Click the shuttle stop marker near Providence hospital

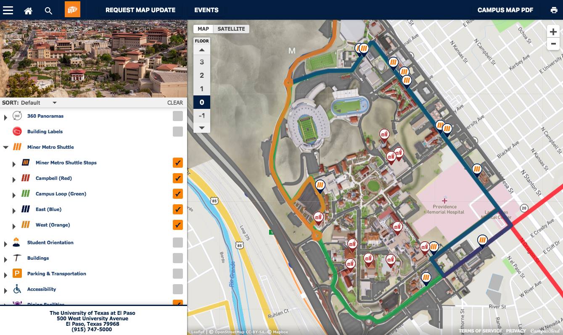coord(476,170)
